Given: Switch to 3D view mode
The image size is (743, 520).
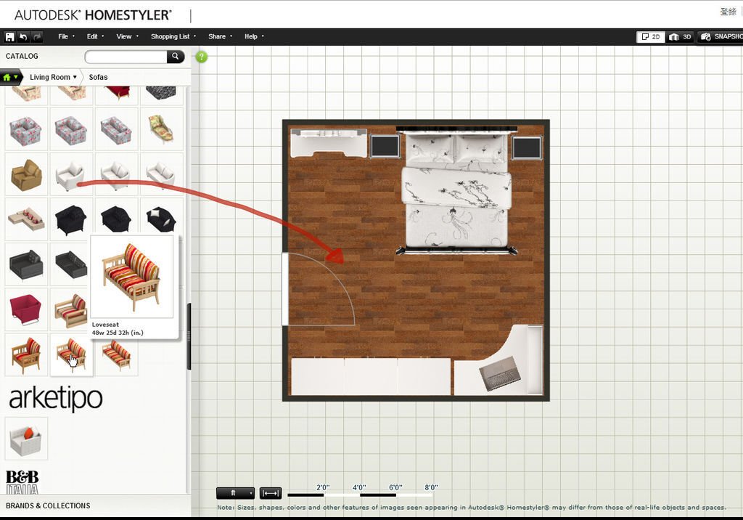Looking at the screenshot, I should (680, 36).
